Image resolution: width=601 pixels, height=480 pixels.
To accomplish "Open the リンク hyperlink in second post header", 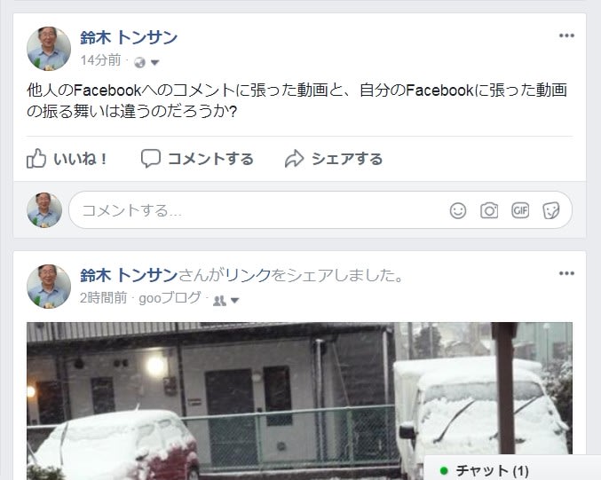I will (x=249, y=275).
